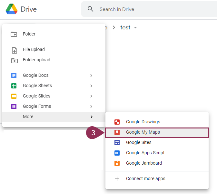The height and width of the screenshot is (194, 217).
Task: Click the new Folder icon
Action: 14,34
